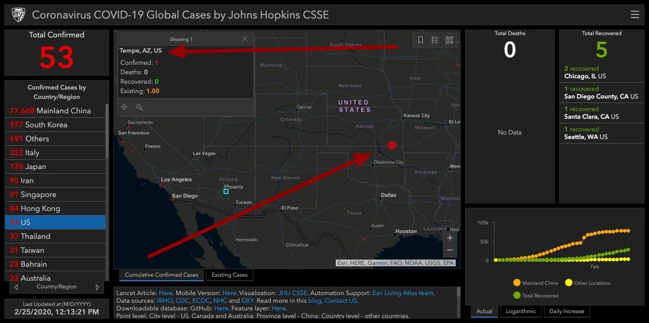Screen dimensions: 649x323
Task: Click the Contact US link
Action: [341, 301]
